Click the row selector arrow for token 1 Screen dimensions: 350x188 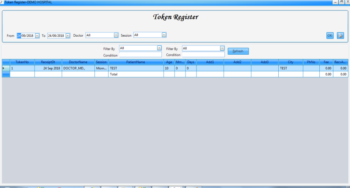click(x=4, y=68)
